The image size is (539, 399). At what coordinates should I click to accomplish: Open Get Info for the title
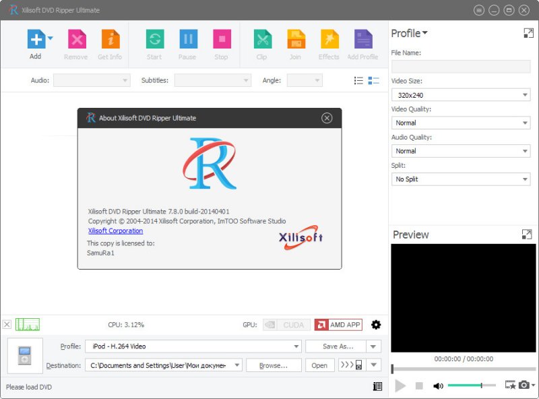(x=110, y=39)
